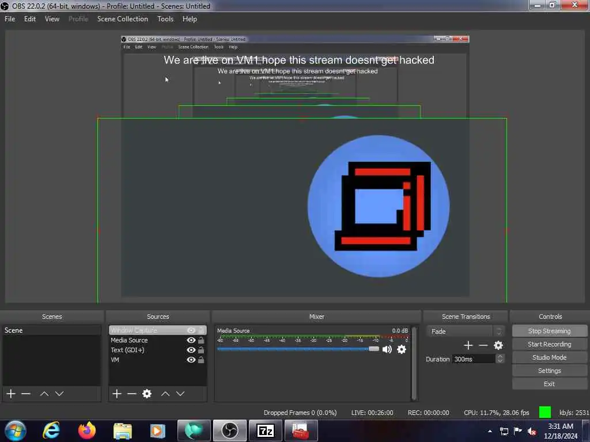This screenshot has height=442, width=590.
Task: Open Firefox from the taskbar
Action: point(87,430)
